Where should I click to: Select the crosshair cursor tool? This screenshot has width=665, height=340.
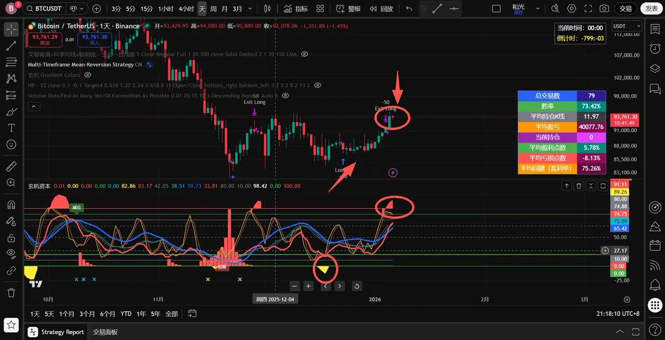[12, 29]
